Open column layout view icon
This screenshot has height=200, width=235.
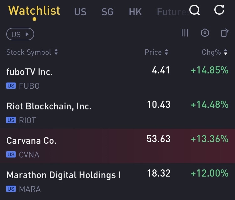[x=185, y=33]
